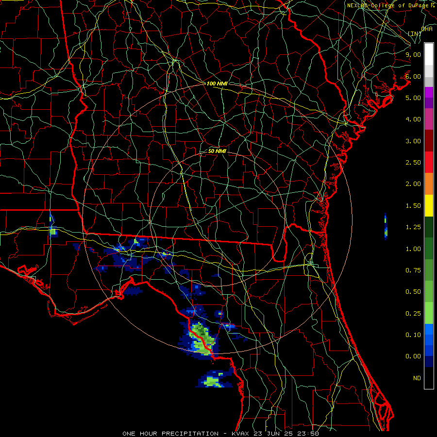
Task: Select the 2.00 legend value
Action: click(x=413, y=184)
